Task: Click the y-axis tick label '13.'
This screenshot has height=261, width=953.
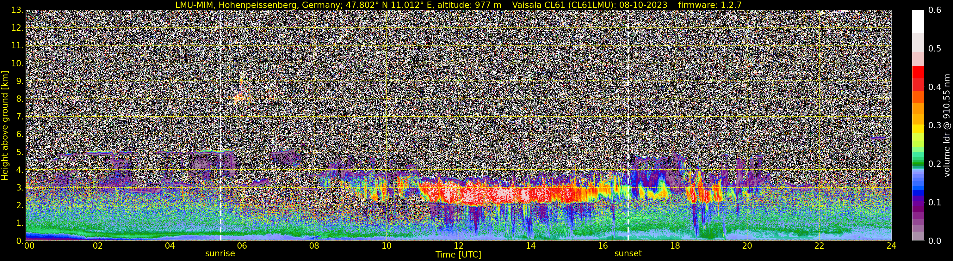Action: (17, 10)
